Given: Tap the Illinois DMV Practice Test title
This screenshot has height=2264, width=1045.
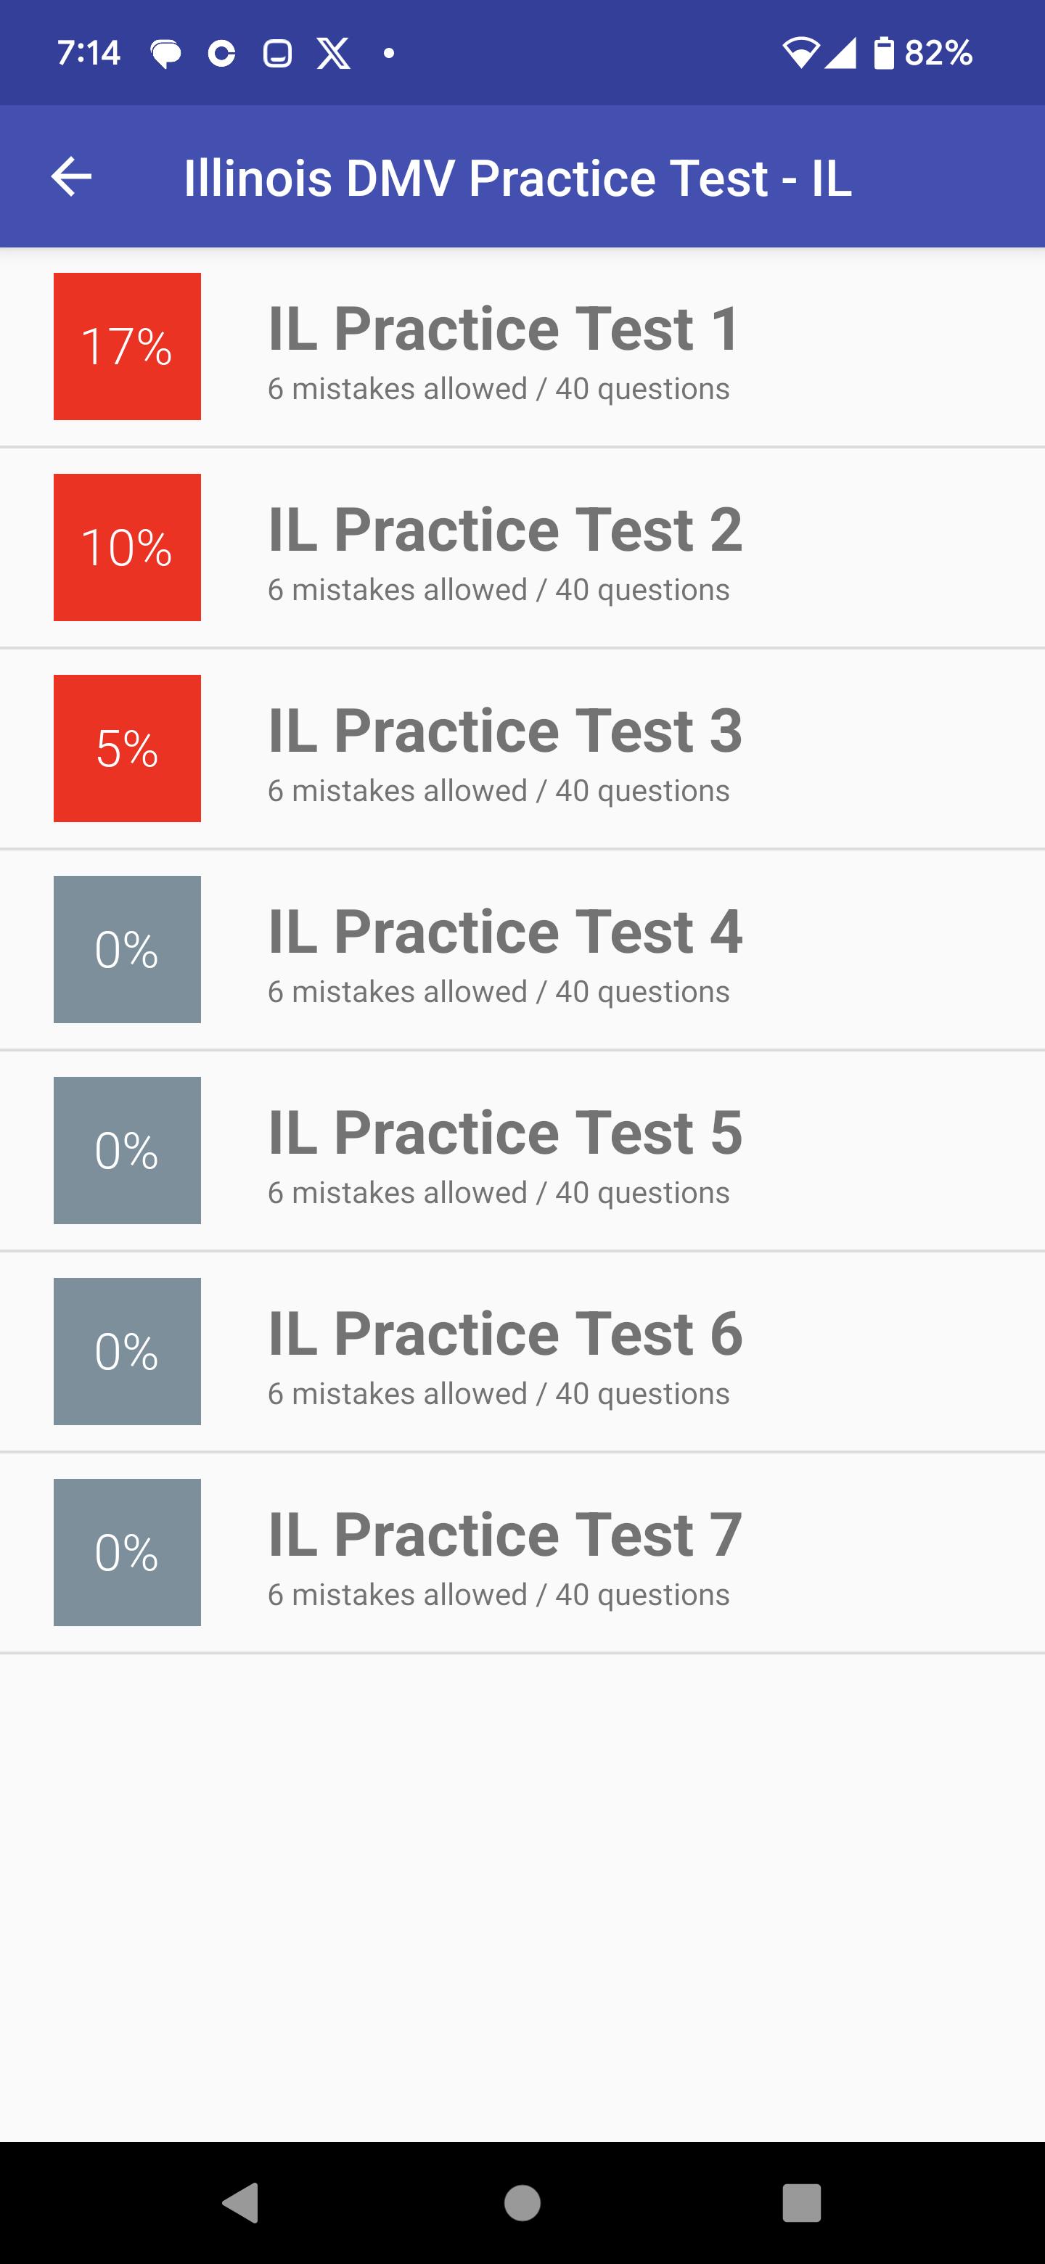Looking at the screenshot, I should tap(517, 178).
